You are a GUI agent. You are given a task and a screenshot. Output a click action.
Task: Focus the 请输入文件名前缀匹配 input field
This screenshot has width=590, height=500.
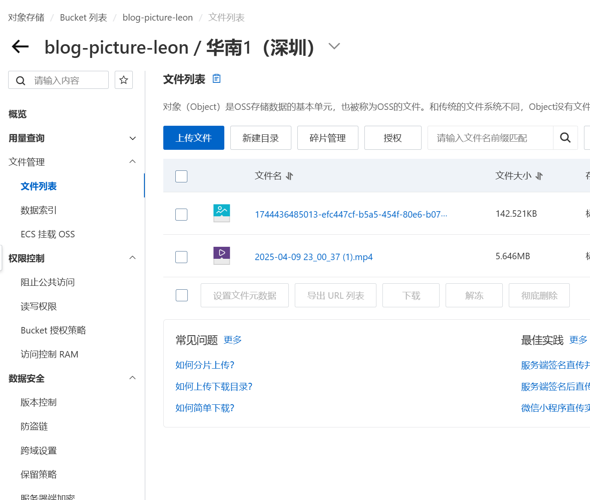[x=490, y=138]
